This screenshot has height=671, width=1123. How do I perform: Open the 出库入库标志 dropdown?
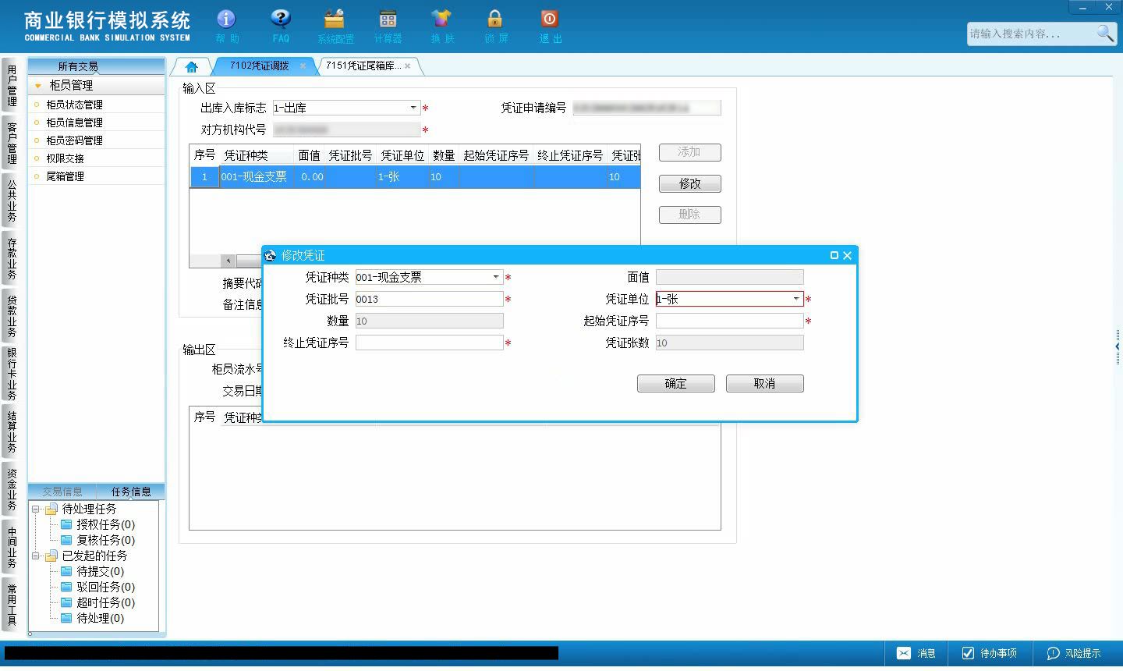pyautogui.click(x=413, y=108)
